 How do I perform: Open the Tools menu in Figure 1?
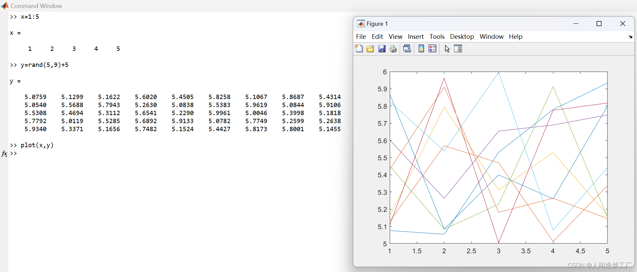[437, 37]
